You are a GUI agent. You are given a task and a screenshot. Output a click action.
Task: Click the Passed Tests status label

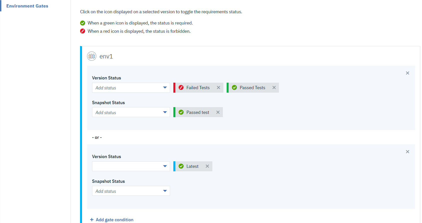click(x=252, y=88)
